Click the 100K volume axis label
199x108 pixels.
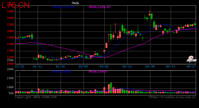[11, 87]
